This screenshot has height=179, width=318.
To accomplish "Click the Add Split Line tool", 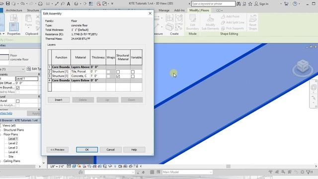I will pos(233,22).
